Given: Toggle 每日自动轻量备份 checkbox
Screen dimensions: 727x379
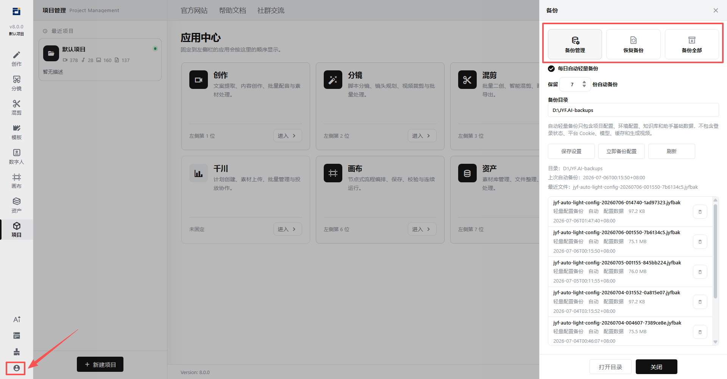Looking at the screenshot, I should click(x=551, y=68).
